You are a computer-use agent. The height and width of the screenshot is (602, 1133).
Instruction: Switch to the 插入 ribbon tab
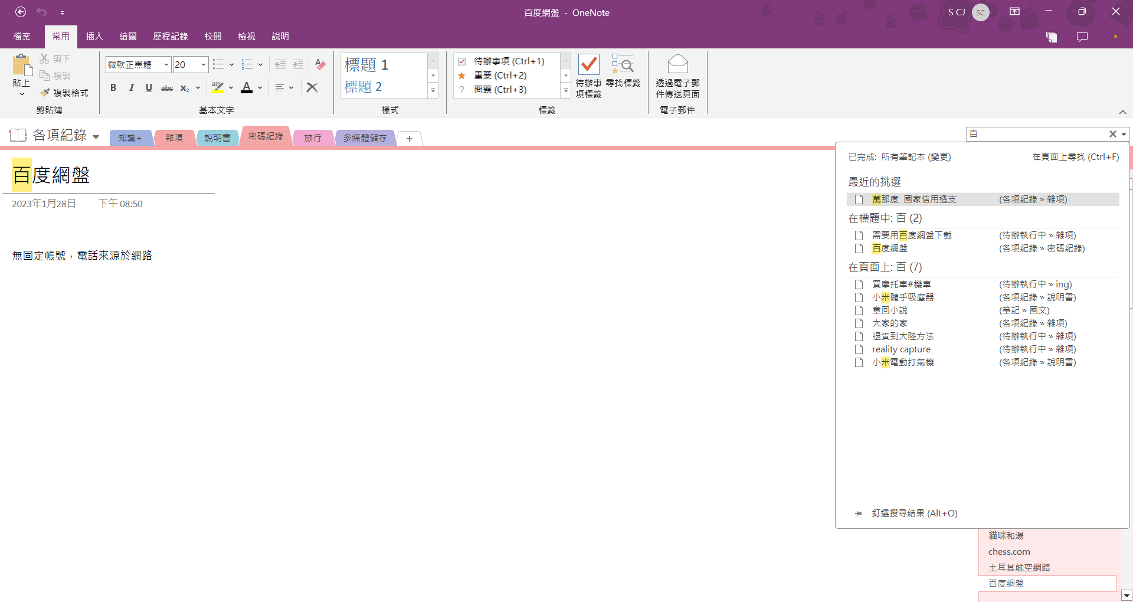click(x=94, y=37)
